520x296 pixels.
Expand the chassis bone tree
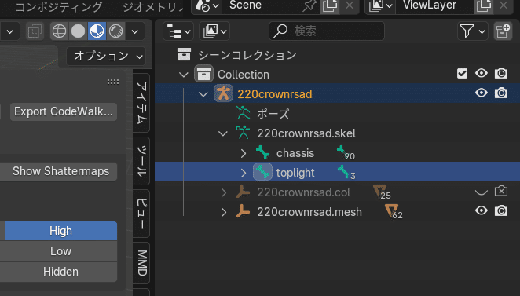[243, 153]
